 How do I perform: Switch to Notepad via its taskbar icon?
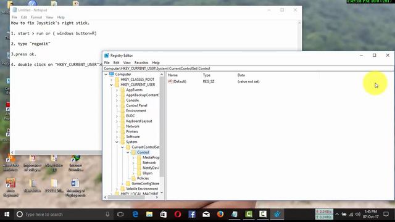tap(235, 214)
